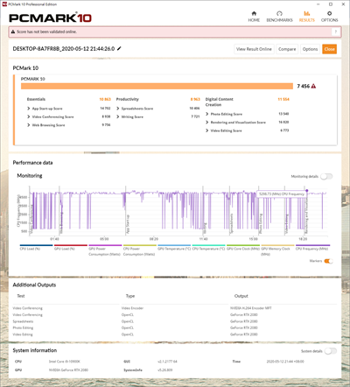Click the Video Encoder type cell

132,308
